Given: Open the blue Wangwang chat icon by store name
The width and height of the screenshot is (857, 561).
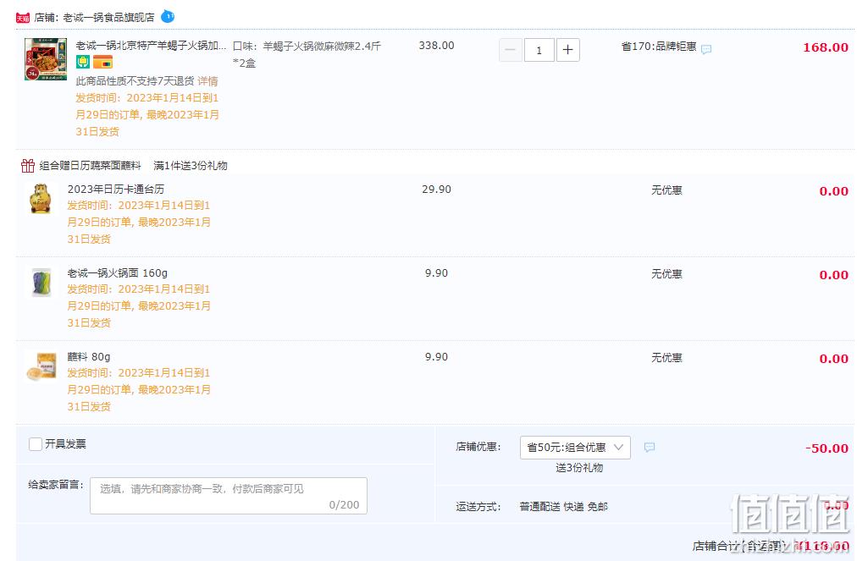Looking at the screenshot, I should pyautogui.click(x=168, y=16).
